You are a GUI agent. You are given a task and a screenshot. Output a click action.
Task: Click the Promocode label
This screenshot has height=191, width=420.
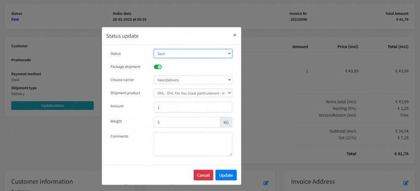pos(21,60)
